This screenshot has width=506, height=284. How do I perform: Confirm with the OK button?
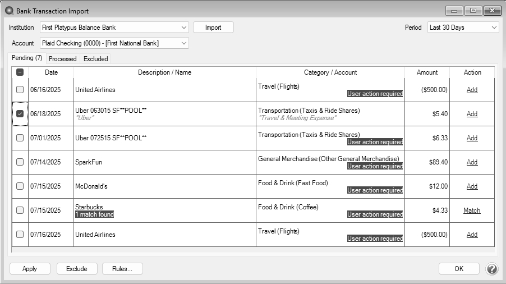click(x=459, y=269)
